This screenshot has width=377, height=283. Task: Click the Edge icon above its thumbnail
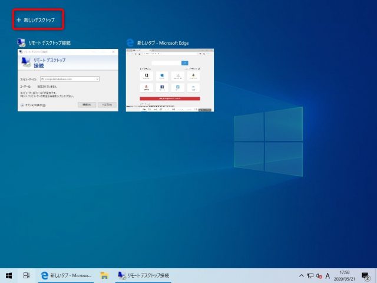pyautogui.click(x=130, y=43)
